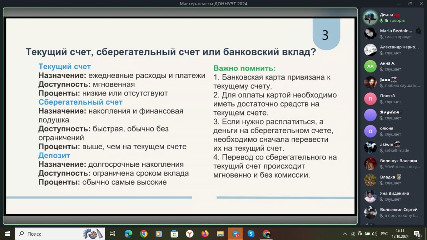427x240 pixels.
Task: Open network connection tray icon
Action: (353, 234)
